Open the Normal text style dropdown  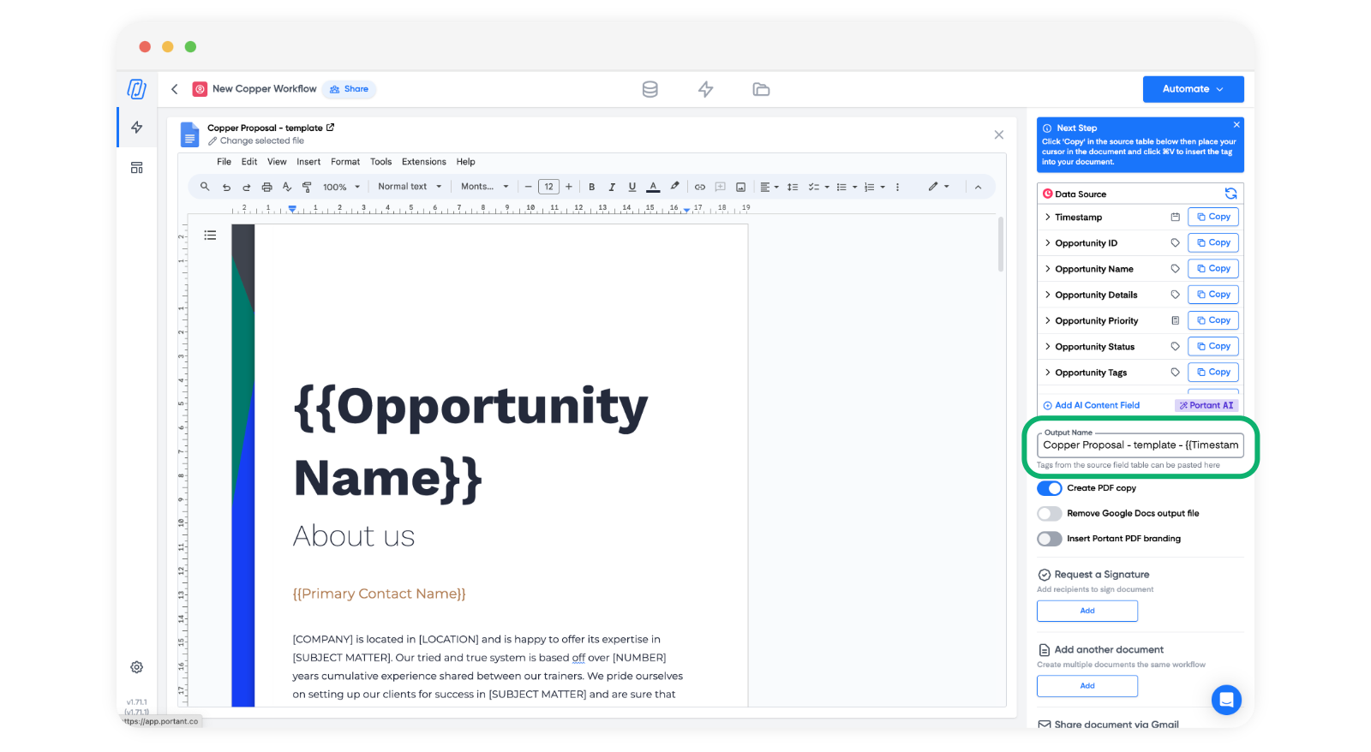coord(410,187)
